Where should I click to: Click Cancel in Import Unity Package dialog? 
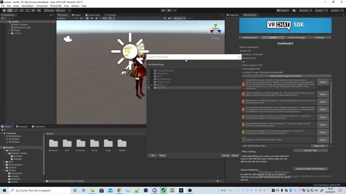pyautogui.click(x=225, y=156)
